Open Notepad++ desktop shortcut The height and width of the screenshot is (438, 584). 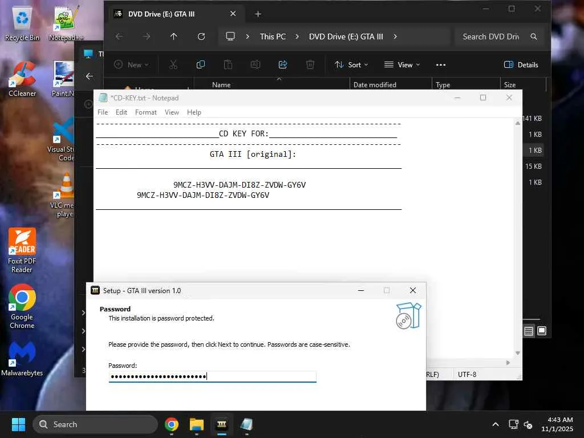tap(66, 23)
